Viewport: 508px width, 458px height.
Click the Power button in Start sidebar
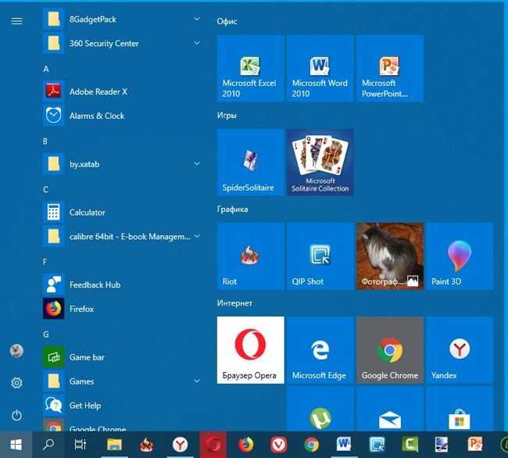[x=16, y=415]
